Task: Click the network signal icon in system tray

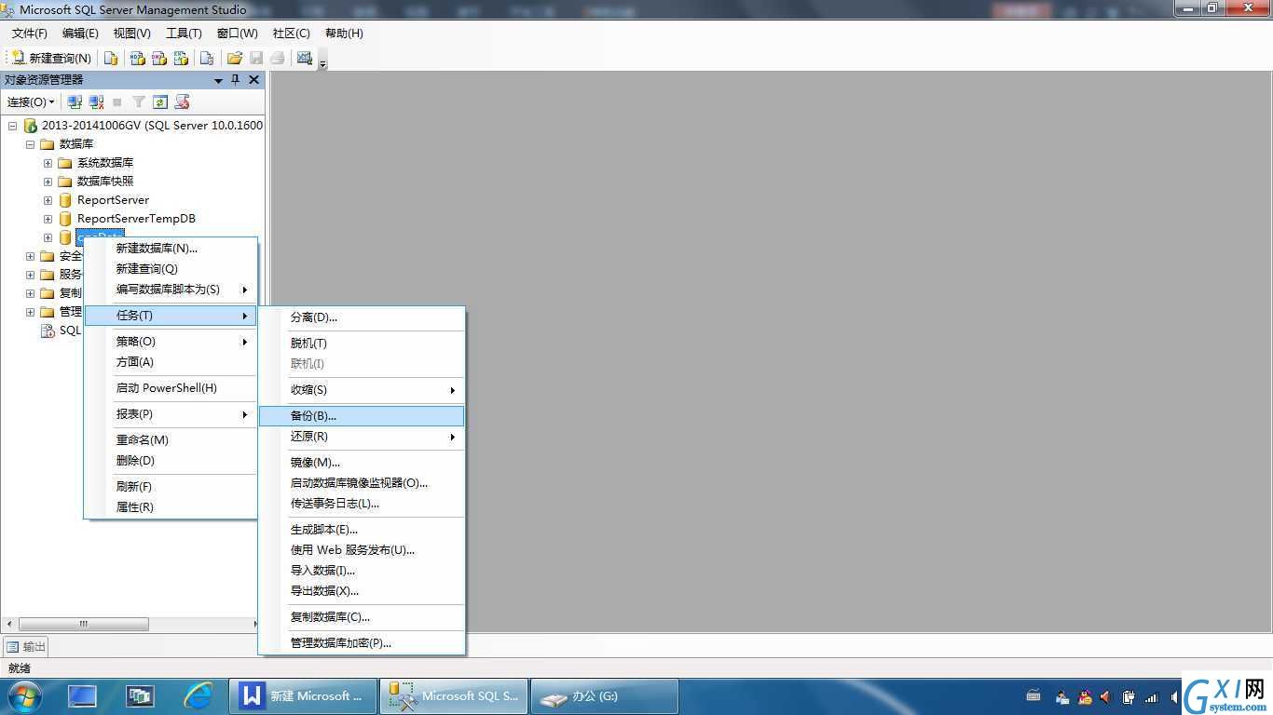Action: [1151, 697]
